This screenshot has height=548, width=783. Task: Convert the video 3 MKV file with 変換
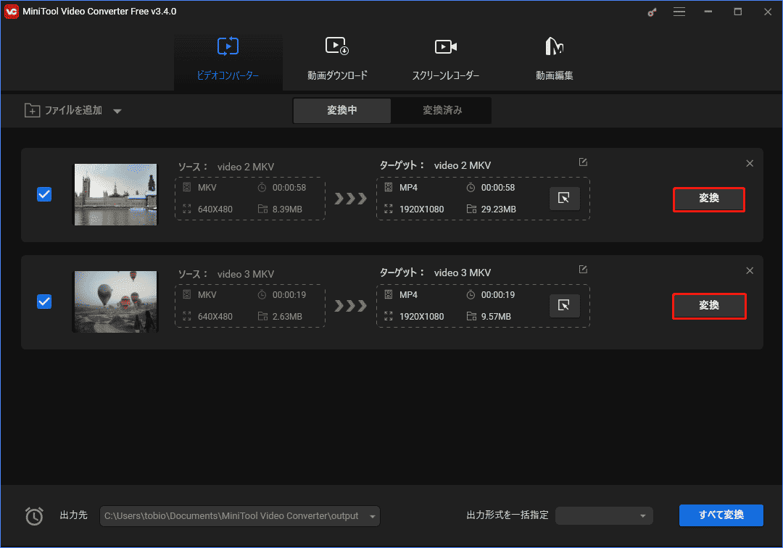[709, 306]
